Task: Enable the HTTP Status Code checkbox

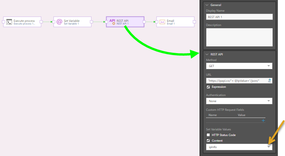Action: coord(208,135)
